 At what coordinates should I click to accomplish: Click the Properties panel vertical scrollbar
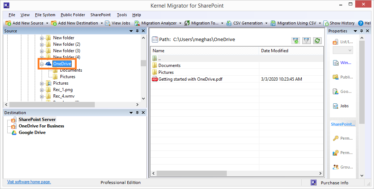362,82
